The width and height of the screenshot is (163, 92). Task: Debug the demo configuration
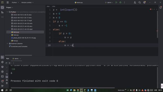tap(120, 2)
